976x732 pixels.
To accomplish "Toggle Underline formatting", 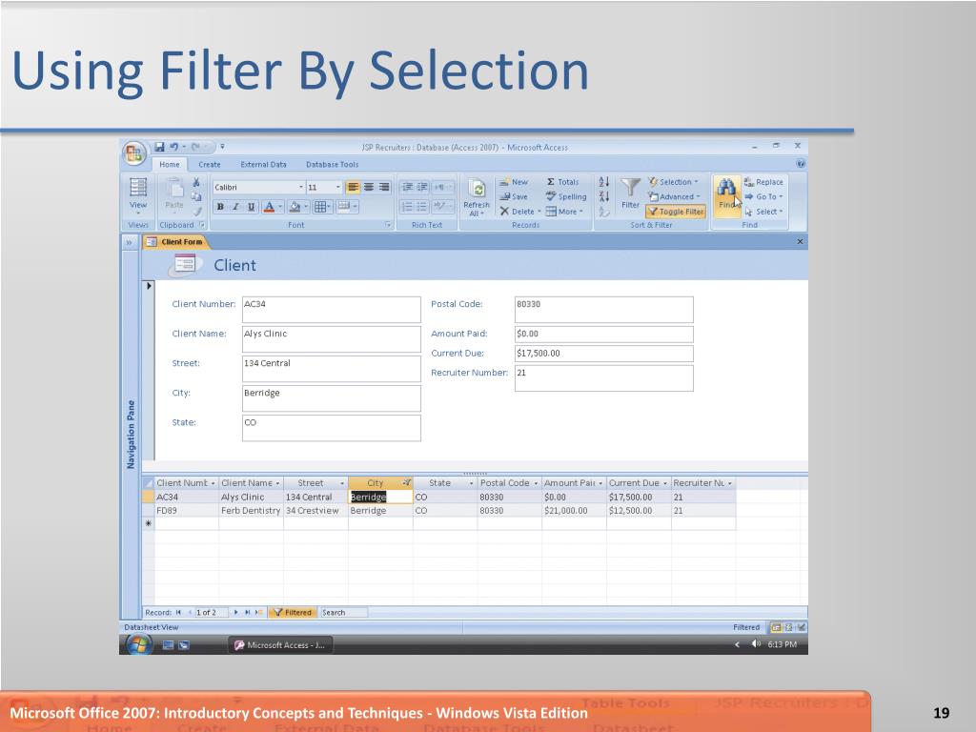I will pos(251,207).
